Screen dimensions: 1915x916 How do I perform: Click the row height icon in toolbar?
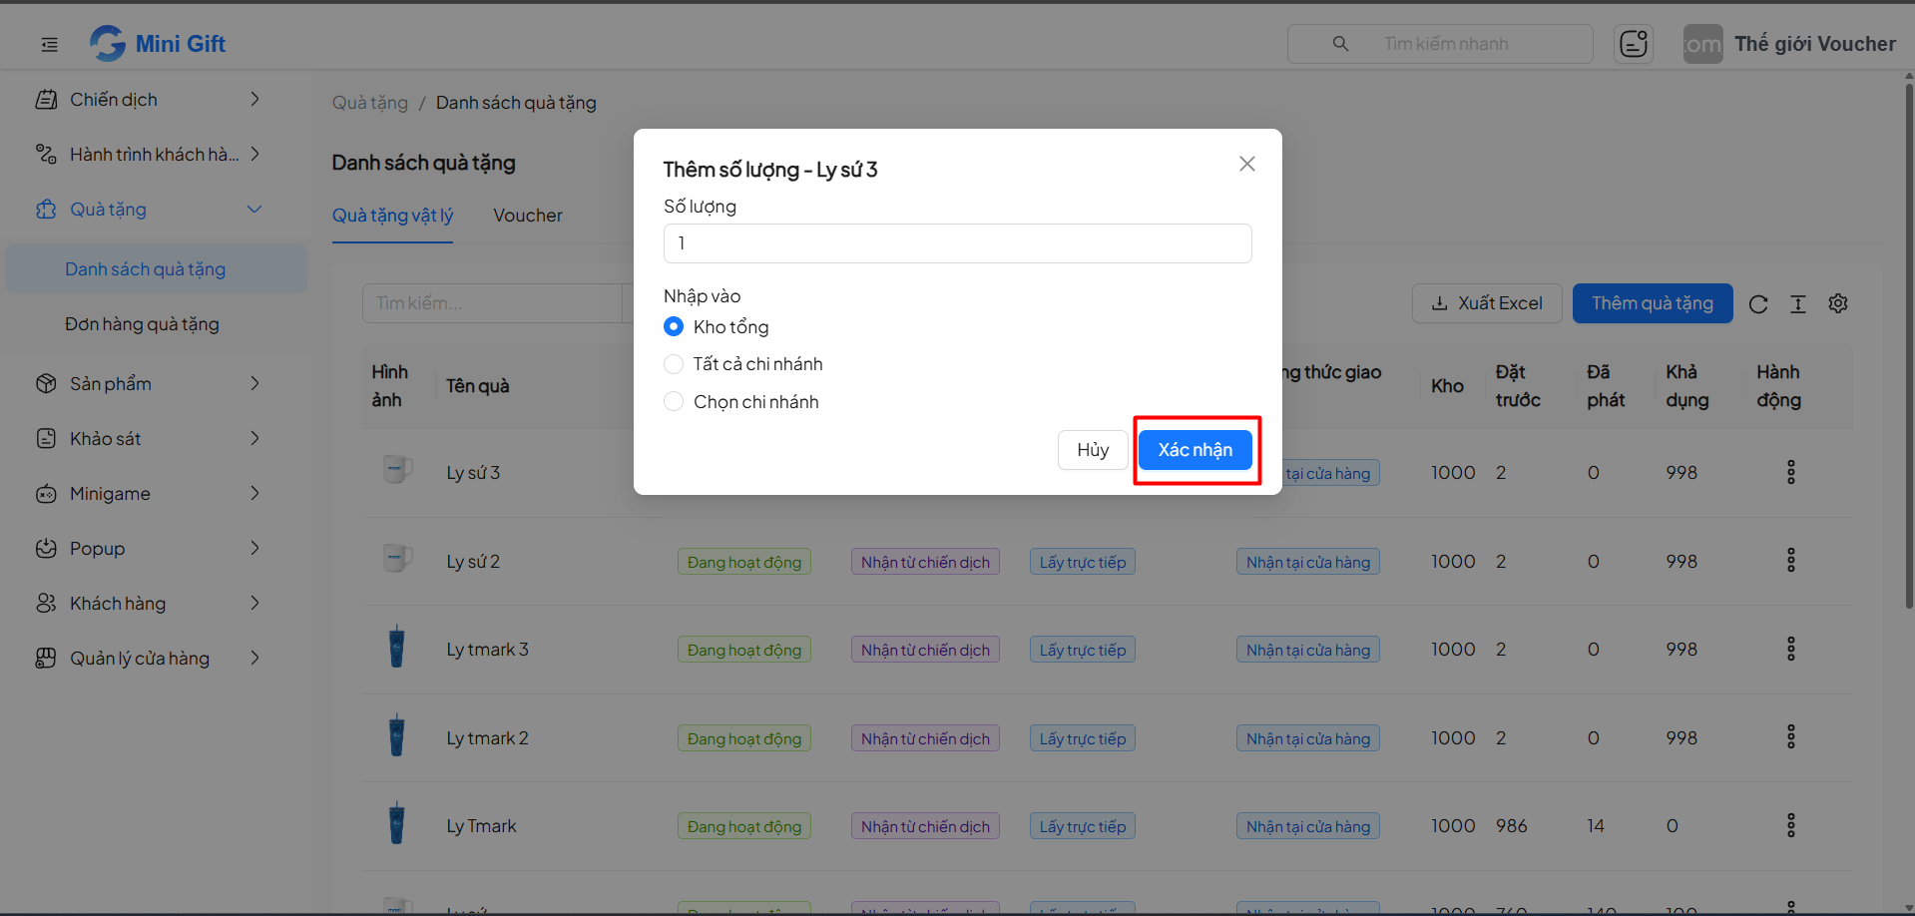coord(1798,304)
